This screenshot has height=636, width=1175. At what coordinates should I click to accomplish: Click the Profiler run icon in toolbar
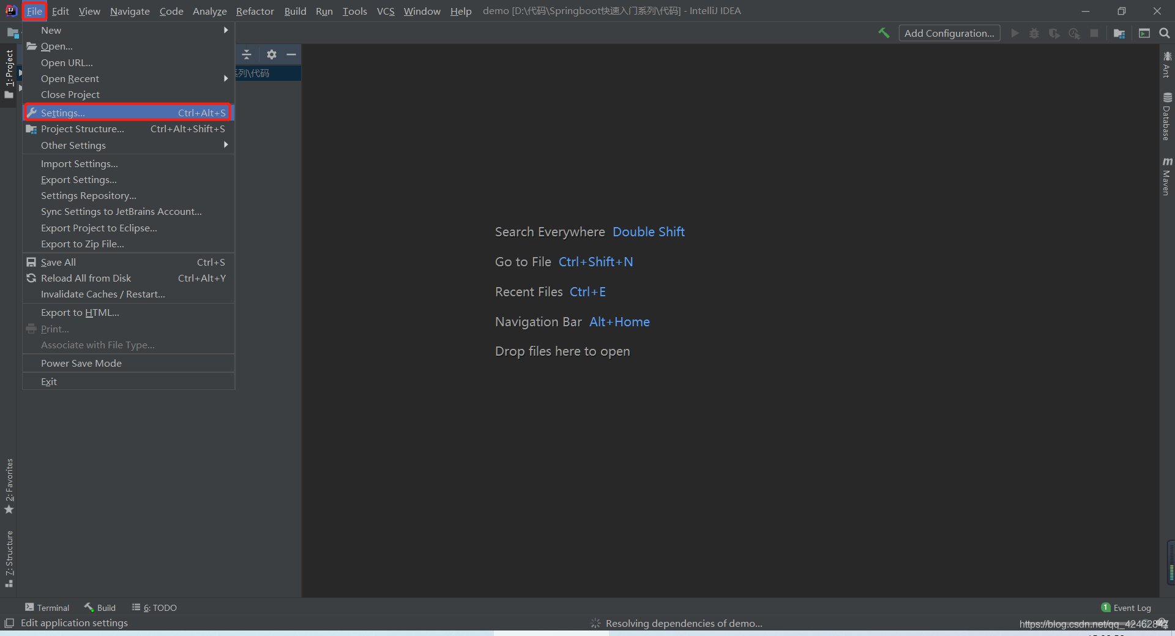pos(1074,33)
